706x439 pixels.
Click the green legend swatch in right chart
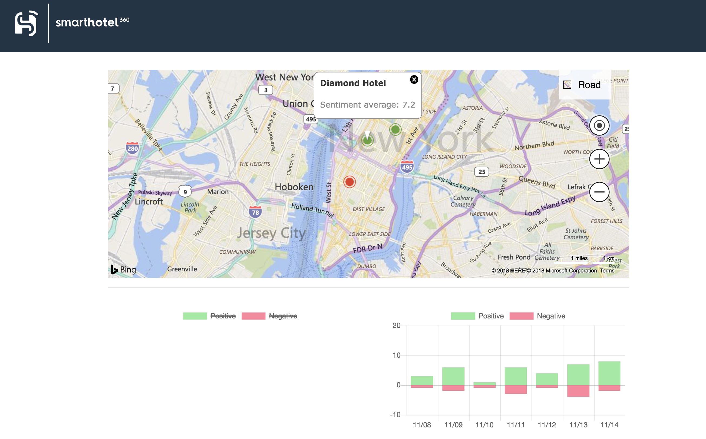(x=463, y=316)
